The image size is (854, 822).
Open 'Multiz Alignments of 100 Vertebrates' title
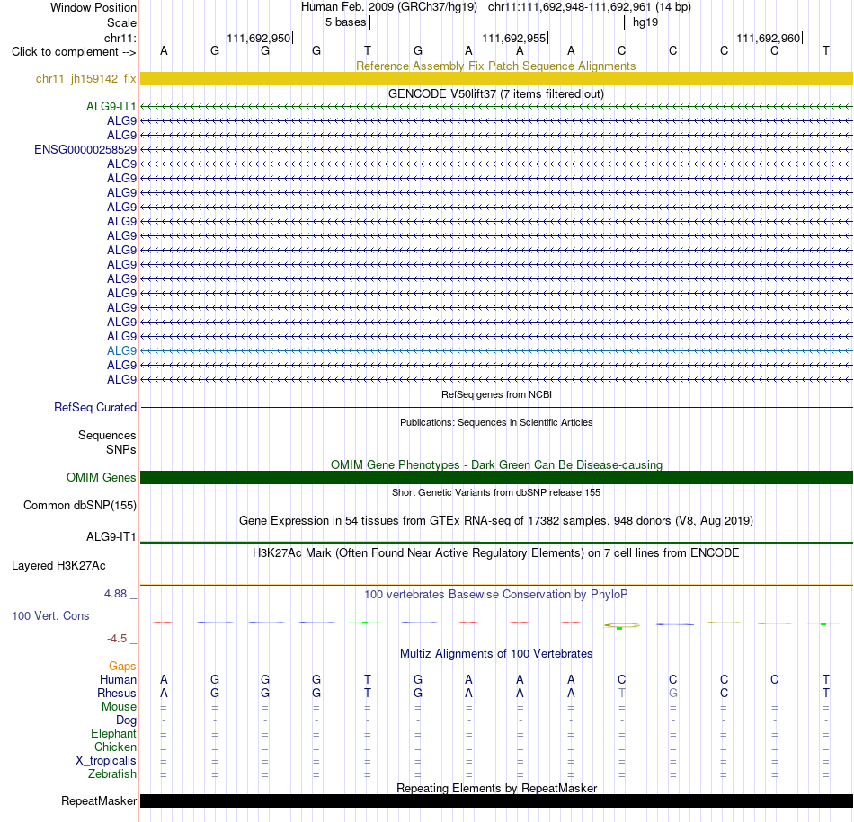click(x=496, y=654)
